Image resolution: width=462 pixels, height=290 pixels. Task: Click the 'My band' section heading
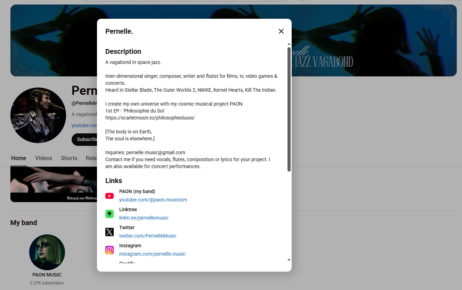tap(24, 223)
